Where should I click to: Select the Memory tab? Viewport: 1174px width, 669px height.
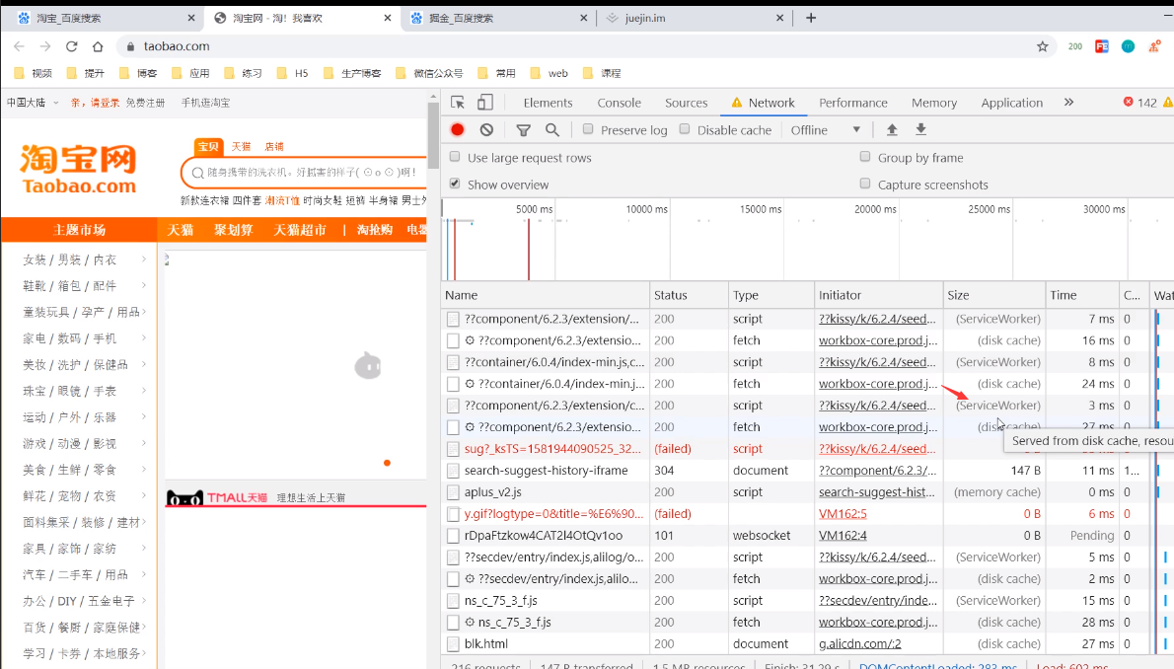point(933,103)
